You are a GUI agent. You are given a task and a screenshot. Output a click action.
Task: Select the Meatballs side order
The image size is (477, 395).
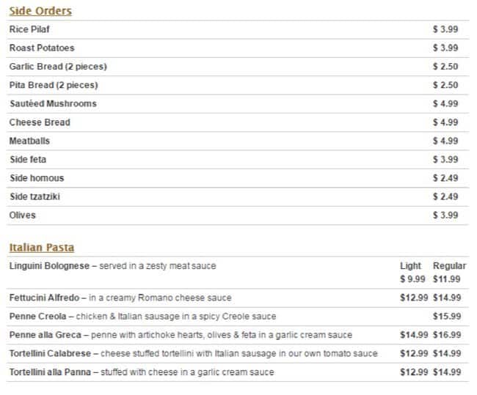pyautogui.click(x=29, y=141)
